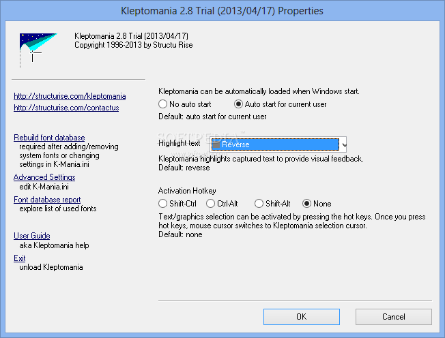Screen dimensions: 445x338
Task: Open Advanced Settings link
Action: pyautogui.click(x=44, y=177)
